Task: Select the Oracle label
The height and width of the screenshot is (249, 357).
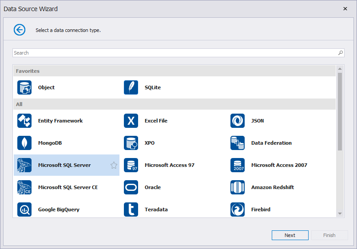Action: point(153,187)
